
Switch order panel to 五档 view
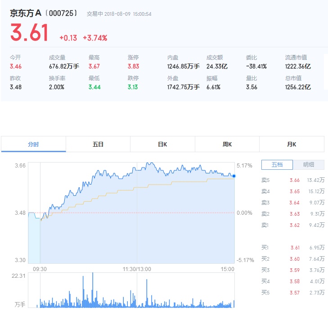point(277,165)
